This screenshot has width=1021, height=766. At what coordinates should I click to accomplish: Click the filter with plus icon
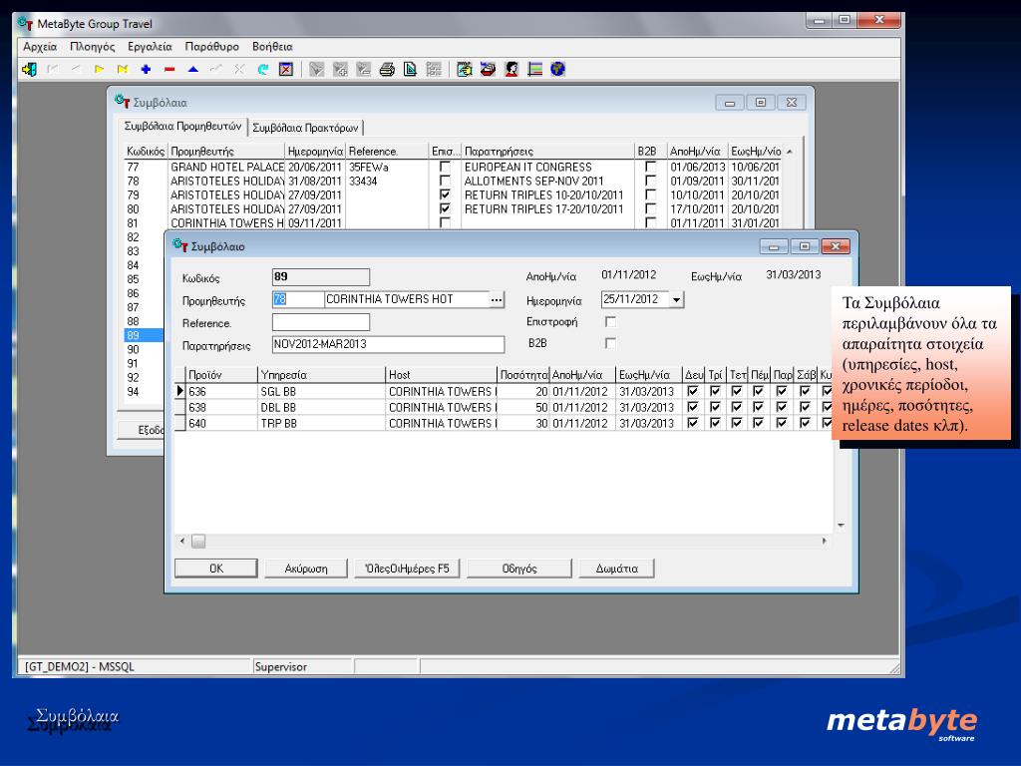point(340,69)
